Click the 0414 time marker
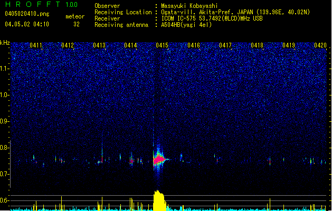Viewport: 332px width, 211px height. tap(130, 45)
